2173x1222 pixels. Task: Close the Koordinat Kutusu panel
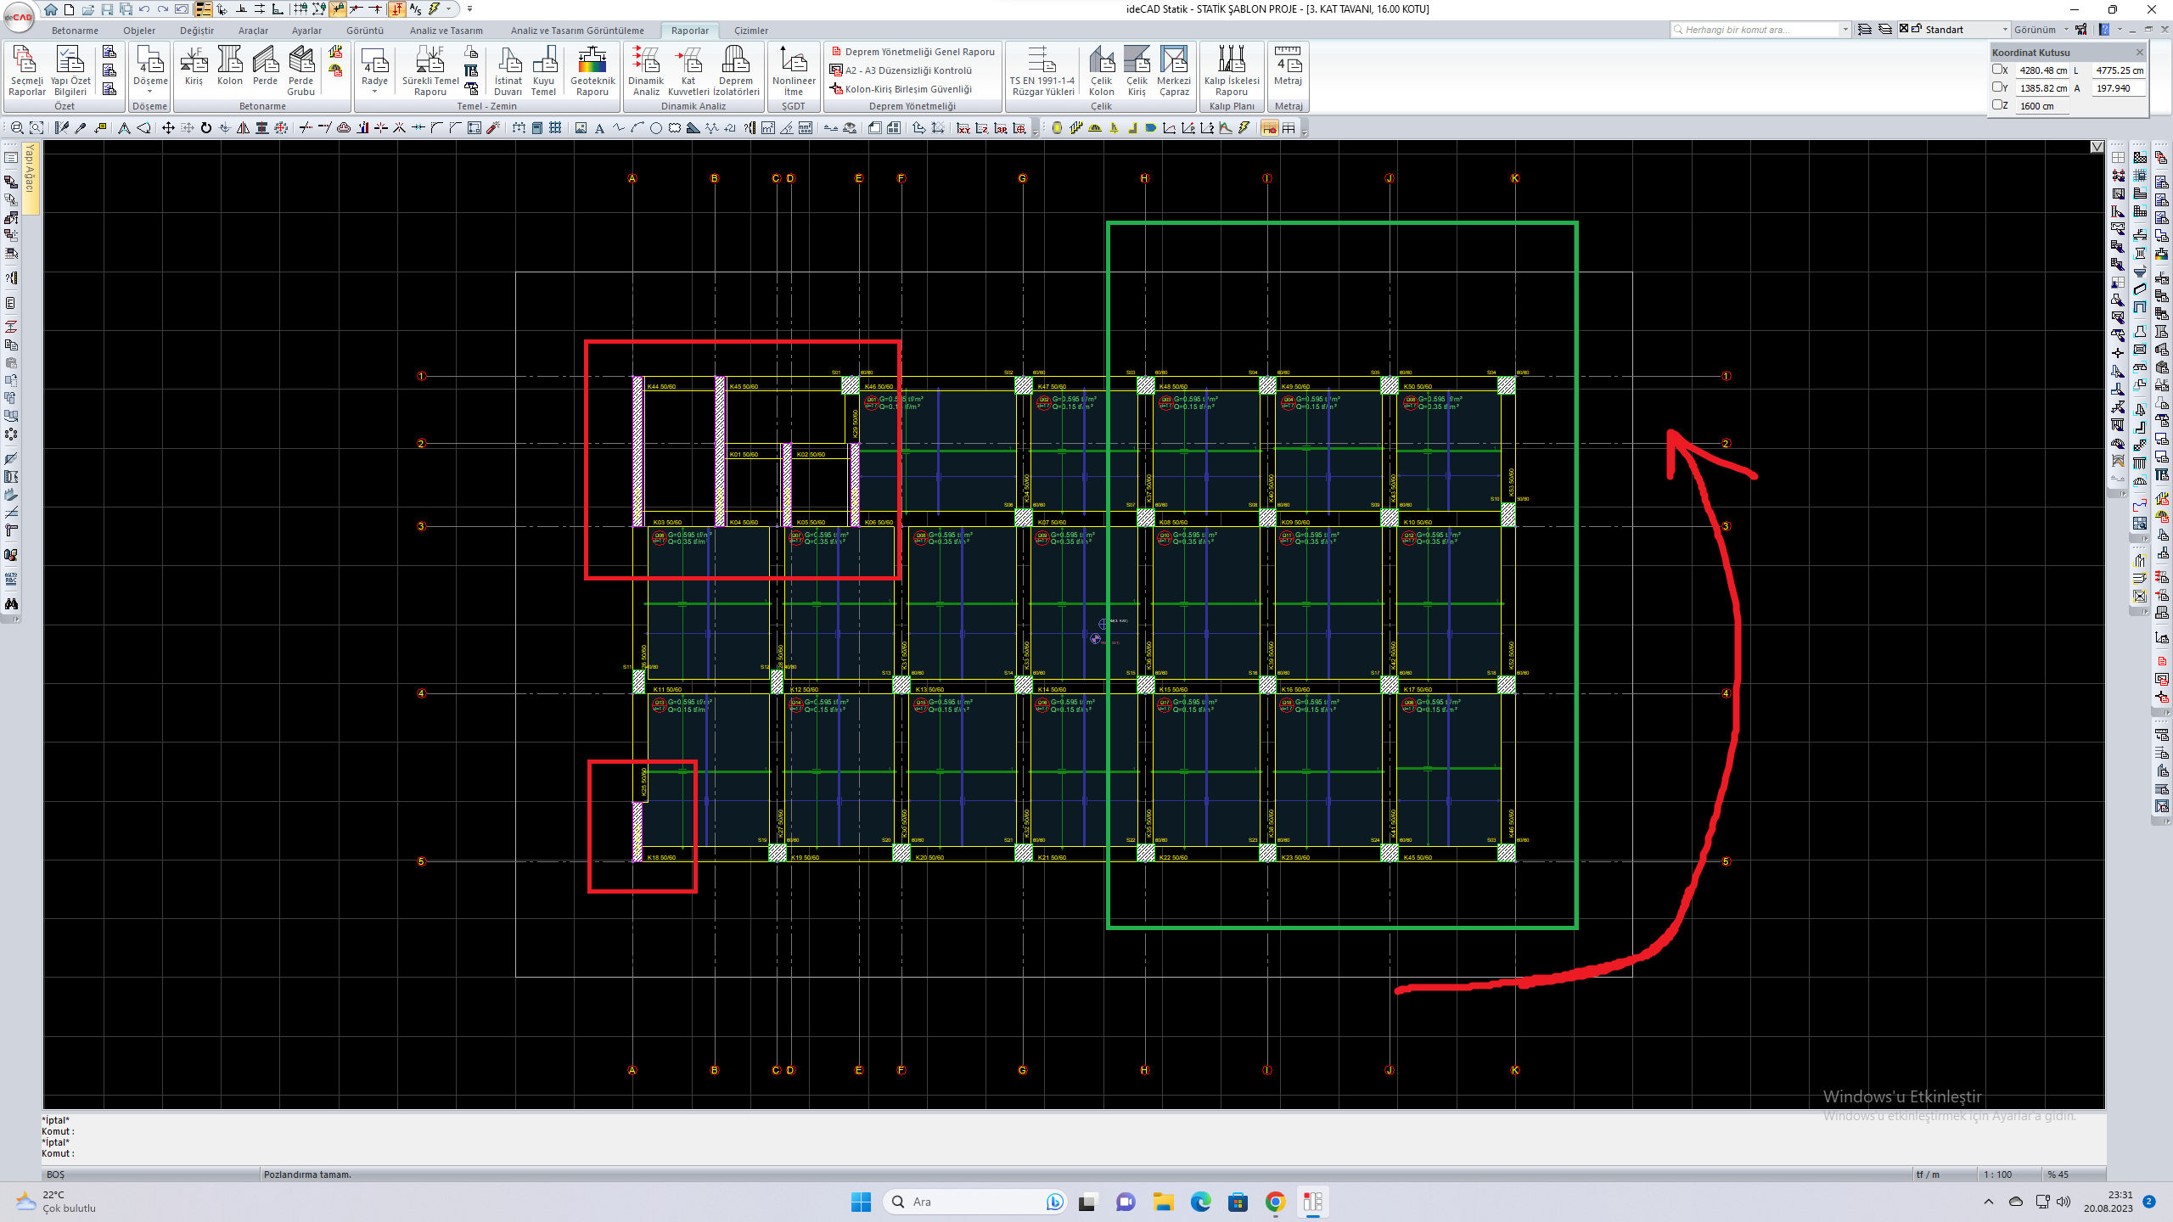[x=2139, y=52]
